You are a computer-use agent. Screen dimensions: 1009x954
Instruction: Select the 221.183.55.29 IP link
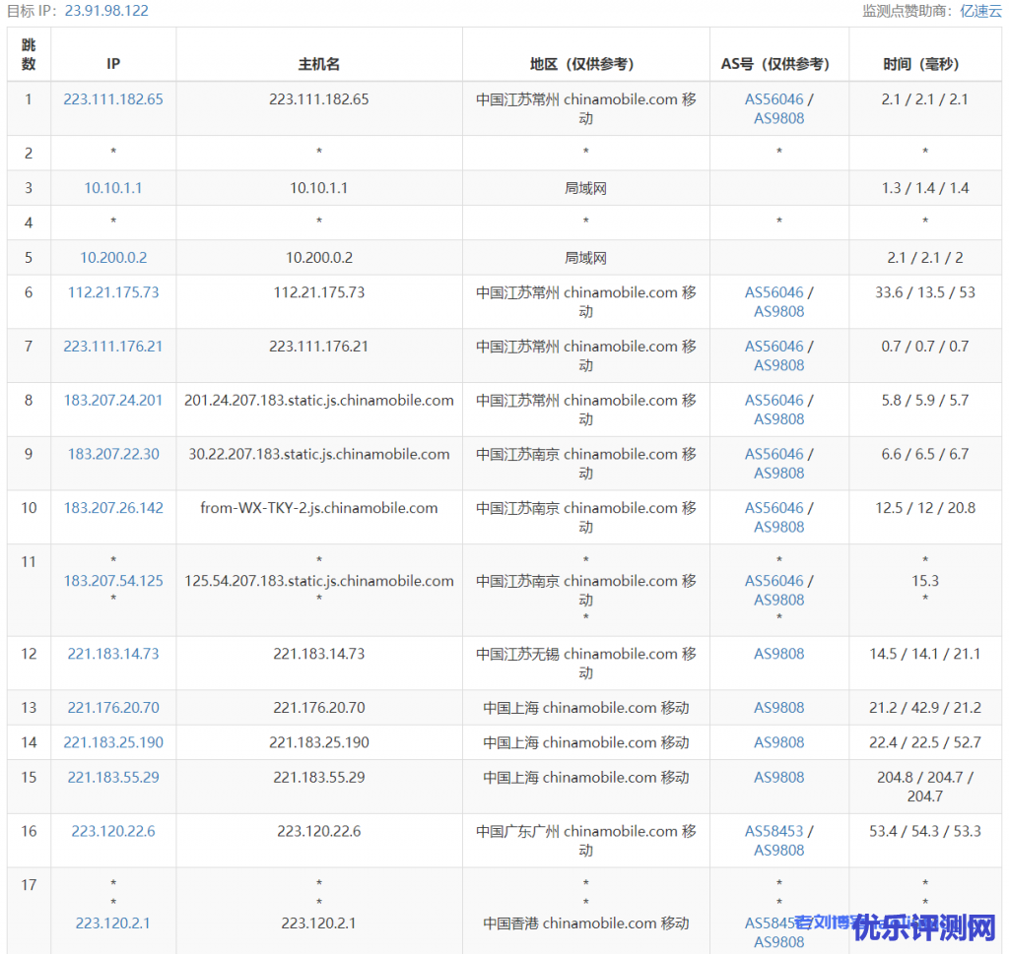click(113, 778)
